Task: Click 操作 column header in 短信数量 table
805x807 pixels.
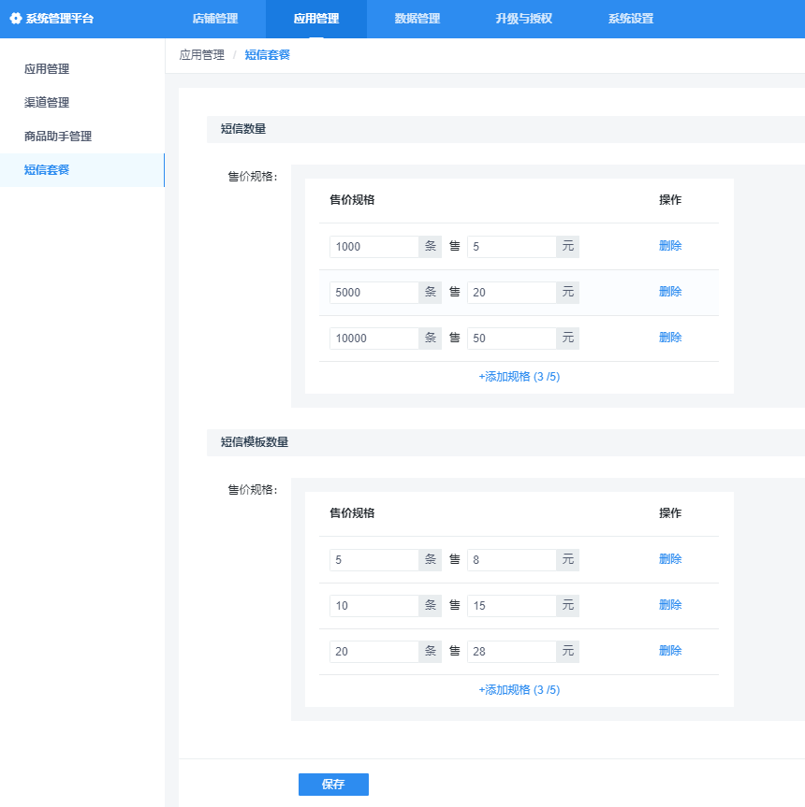Action: click(x=670, y=200)
